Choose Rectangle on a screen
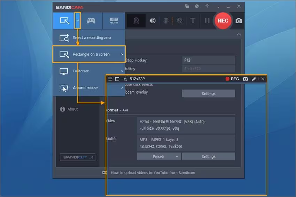 pyautogui.click(x=89, y=54)
